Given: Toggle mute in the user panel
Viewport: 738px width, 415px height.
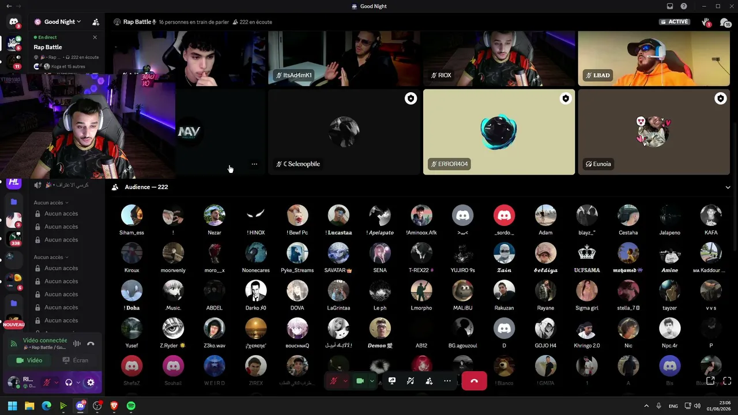Looking at the screenshot, I should [47, 382].
